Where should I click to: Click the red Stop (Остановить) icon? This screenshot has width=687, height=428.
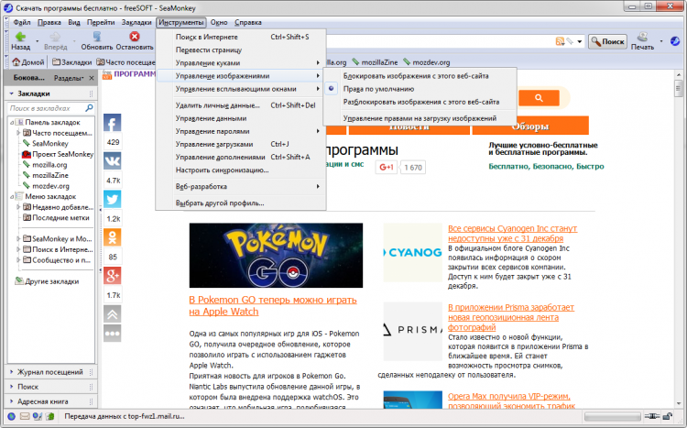coord(135,37)
